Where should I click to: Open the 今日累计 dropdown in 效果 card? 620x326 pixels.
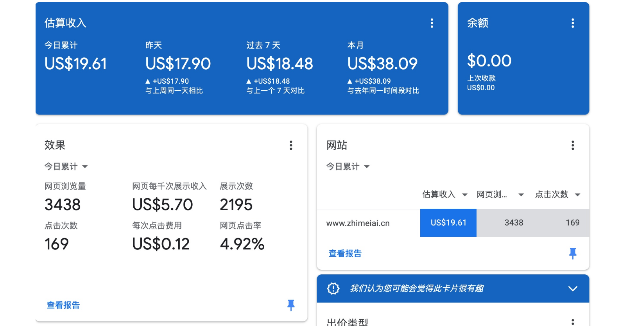(66, 167)
